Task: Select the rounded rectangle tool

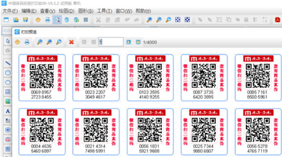Action: tap(8, 73)
